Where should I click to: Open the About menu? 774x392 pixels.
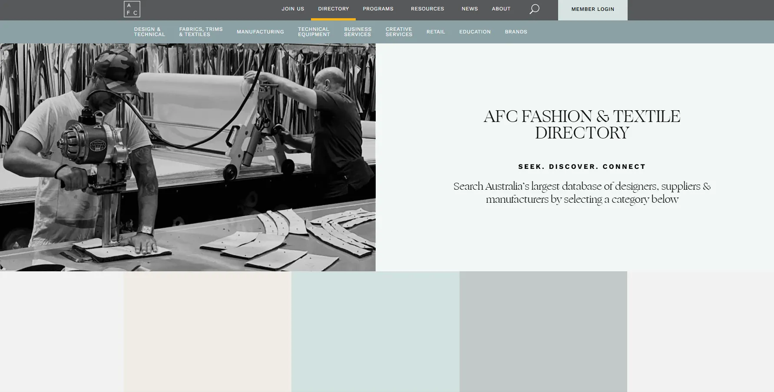501,9
